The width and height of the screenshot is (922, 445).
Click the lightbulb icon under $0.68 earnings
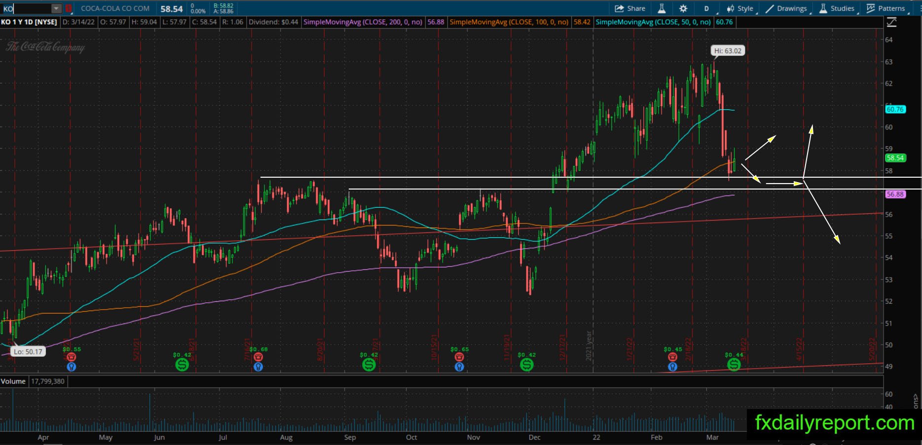pyautogui.click(x=258, y=367)
